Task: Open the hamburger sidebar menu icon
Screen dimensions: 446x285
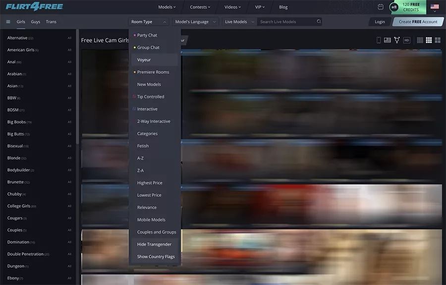Action: tap(8, 22)
